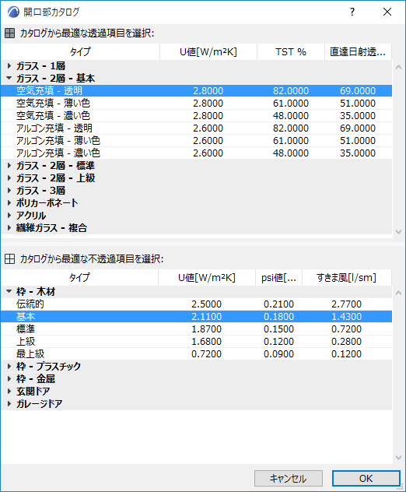Expand the 玄関ドア group

[9, 391]
